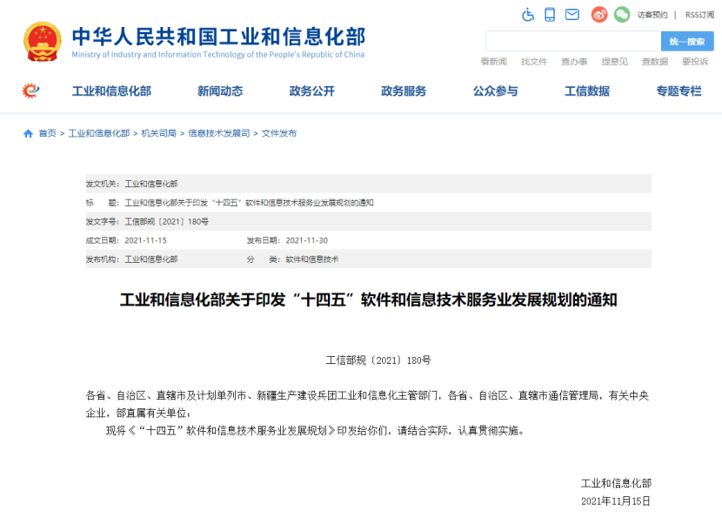The height and width of the screenshot is (518, 722).
Task: Open the Weibo icon
Action: (x=599, y=15)
